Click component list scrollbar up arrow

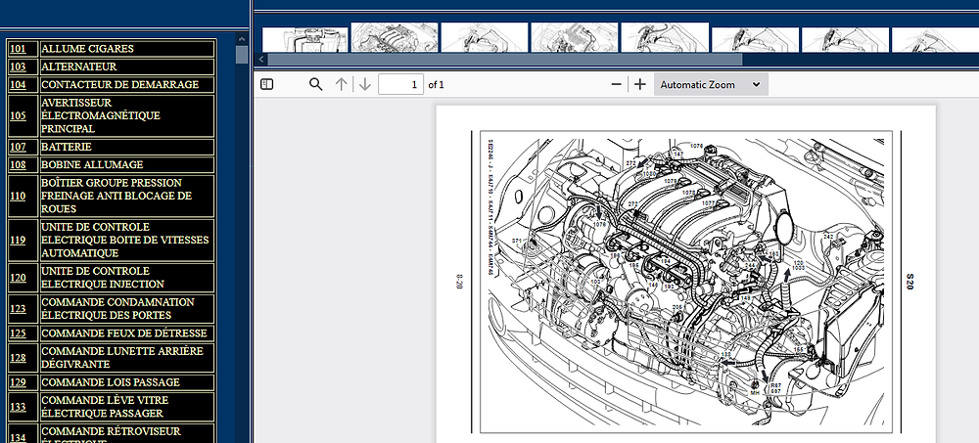pyautogui.click(x=242, y=39)
